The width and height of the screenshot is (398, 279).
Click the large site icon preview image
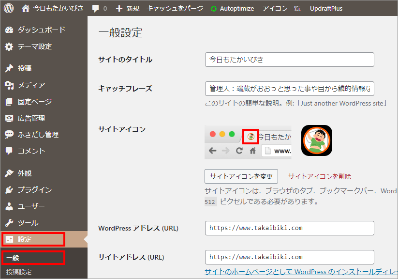click(x=317, y=140)
